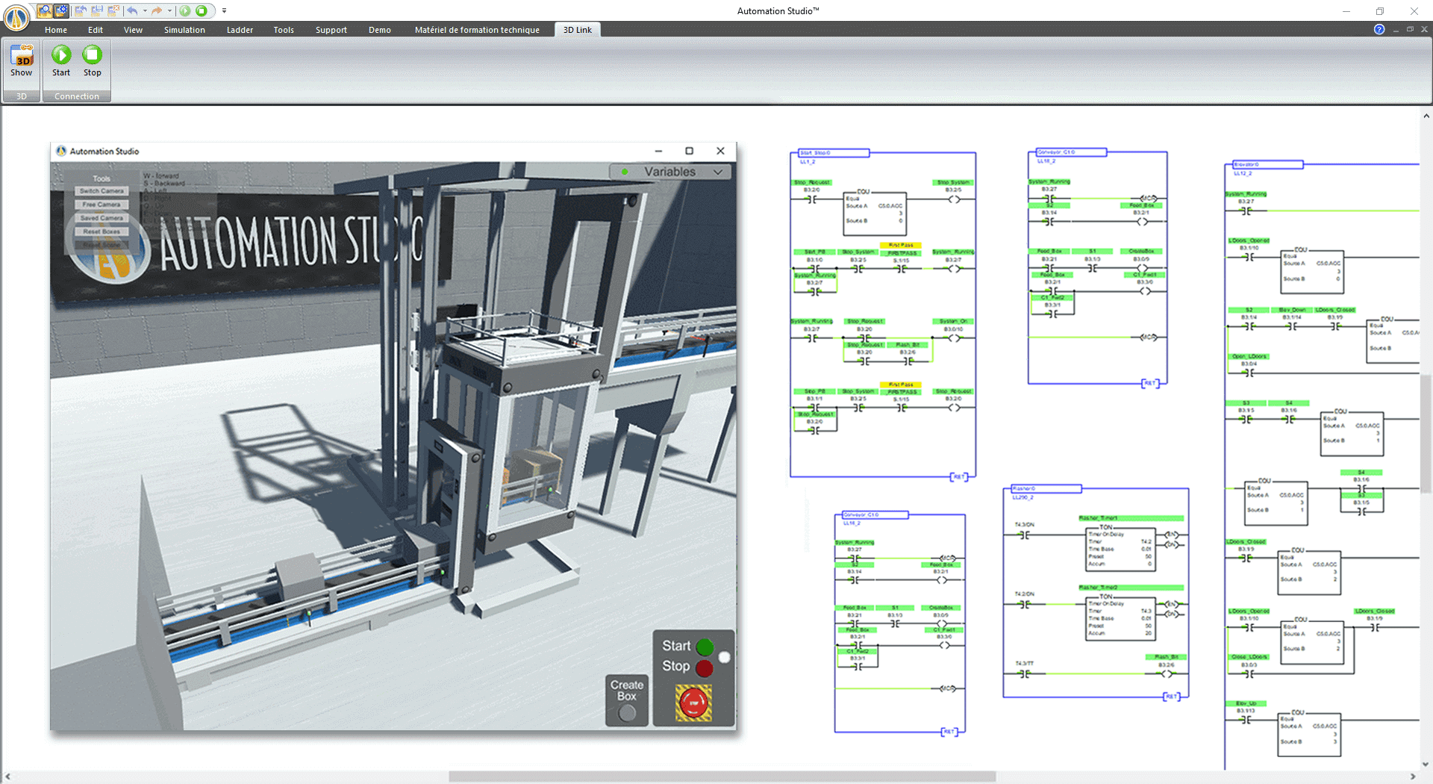Start the 3D Link connection
The width and height of the screenshot is (1433, 784).
click(x=61, y=60)
